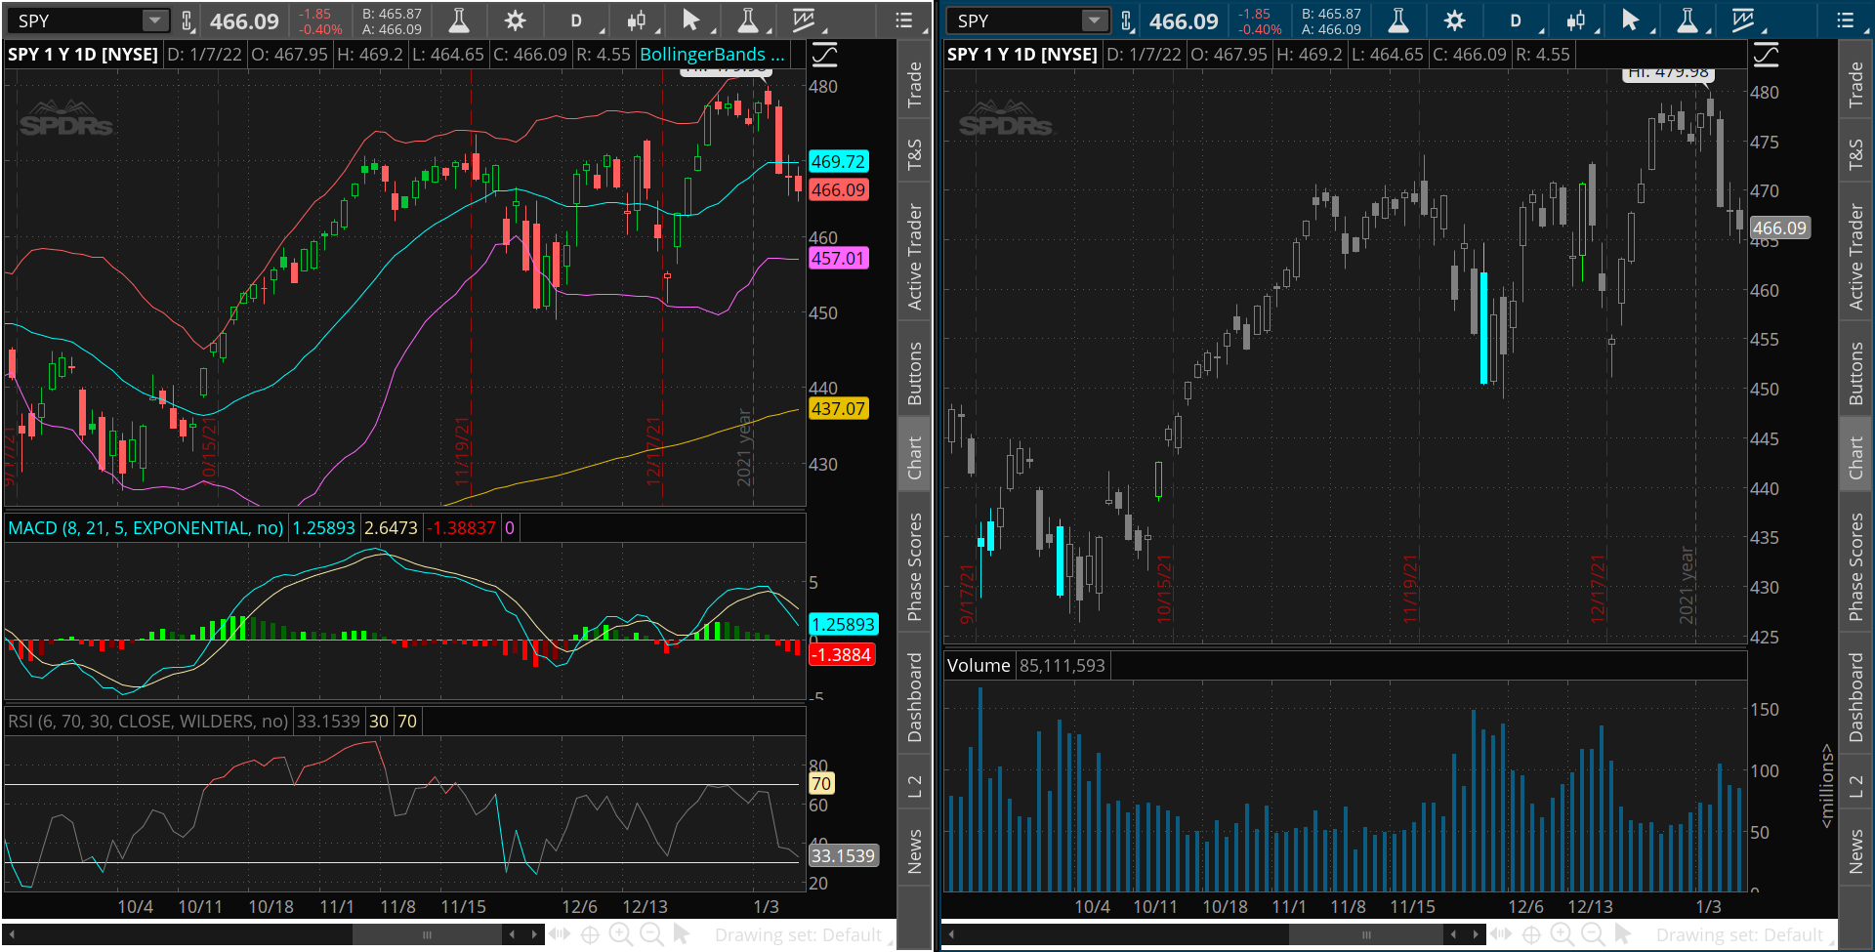Viewport: 1875px width, 952px height.
Task: Open chart settings gear in left chart
Action: (516, 21)
